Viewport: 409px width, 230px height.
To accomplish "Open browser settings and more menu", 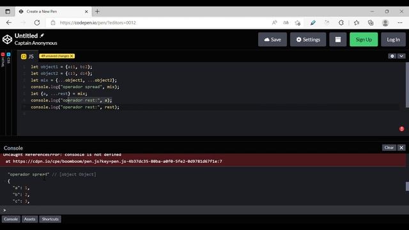I will pyautogui.click(x=400, y=23).
